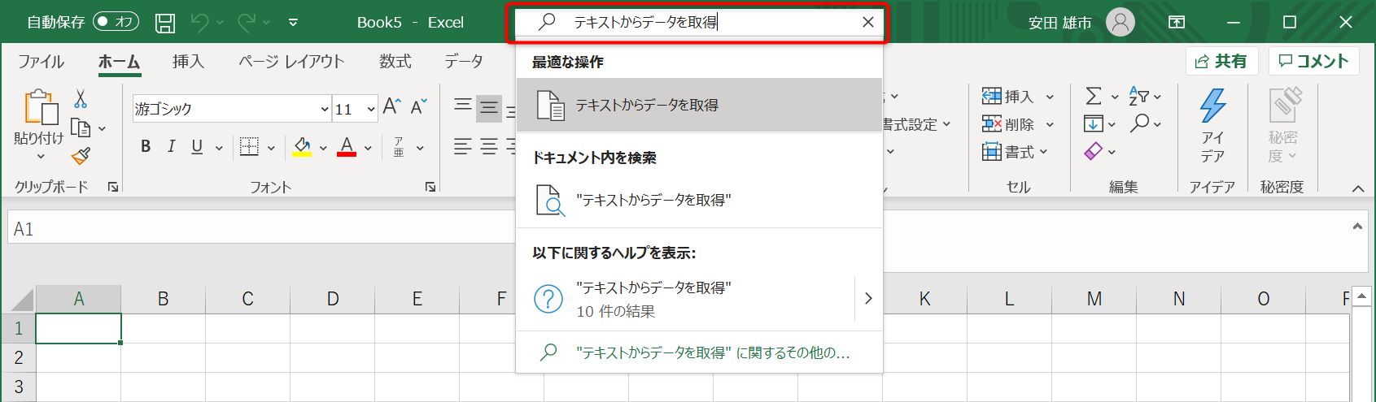Expand the formula bar chevron
1376x402 pixels.
(x=1357, y=227)
